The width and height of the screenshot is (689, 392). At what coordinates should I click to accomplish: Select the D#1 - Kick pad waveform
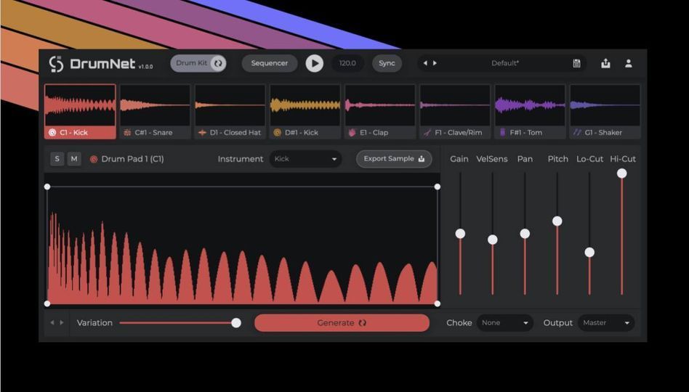[x=305, y=105]
